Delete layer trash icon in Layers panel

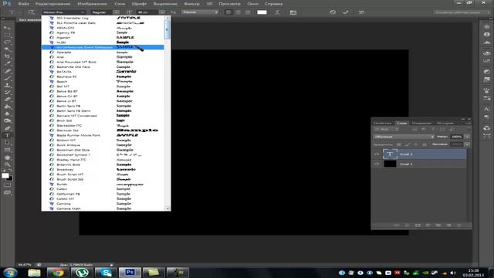point(459,225)
